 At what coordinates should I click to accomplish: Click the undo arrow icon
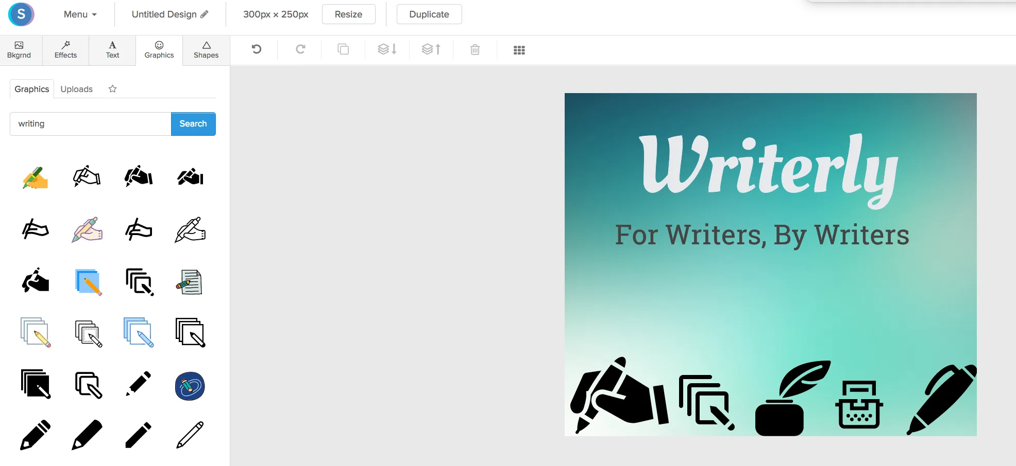257,49
